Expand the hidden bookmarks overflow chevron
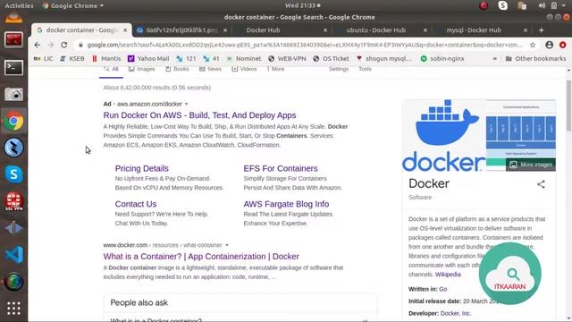This screenshot has height=322, width=572. point(494,58)
